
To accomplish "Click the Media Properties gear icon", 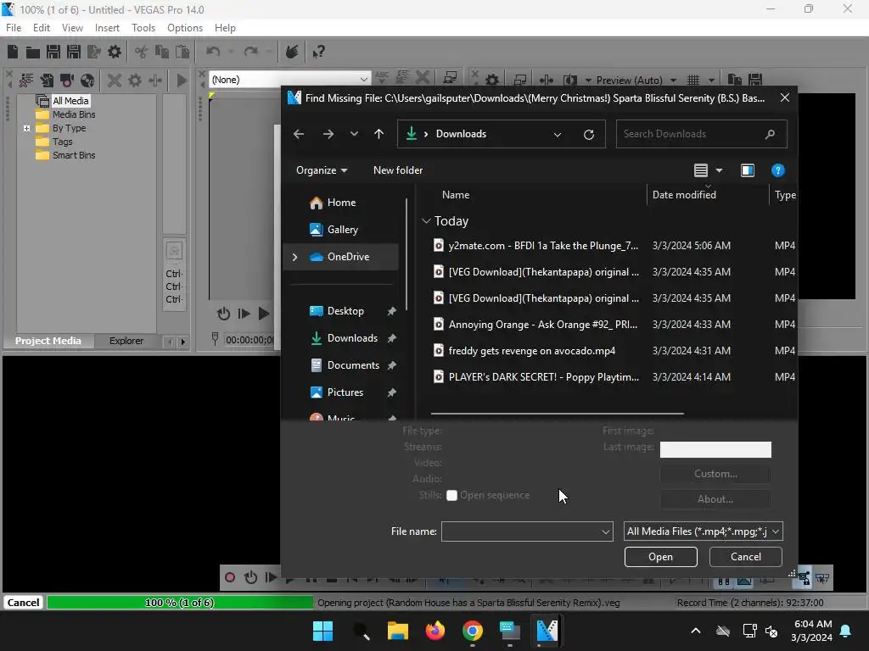I will point(135,81).
